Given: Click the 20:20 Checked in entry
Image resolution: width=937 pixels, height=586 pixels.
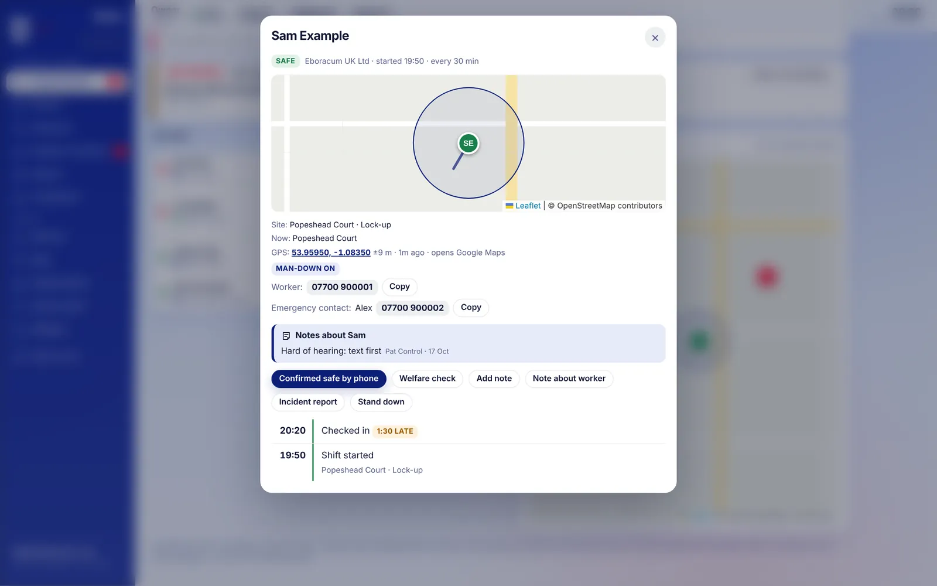Looking at the screenshot, I should 468,431.
